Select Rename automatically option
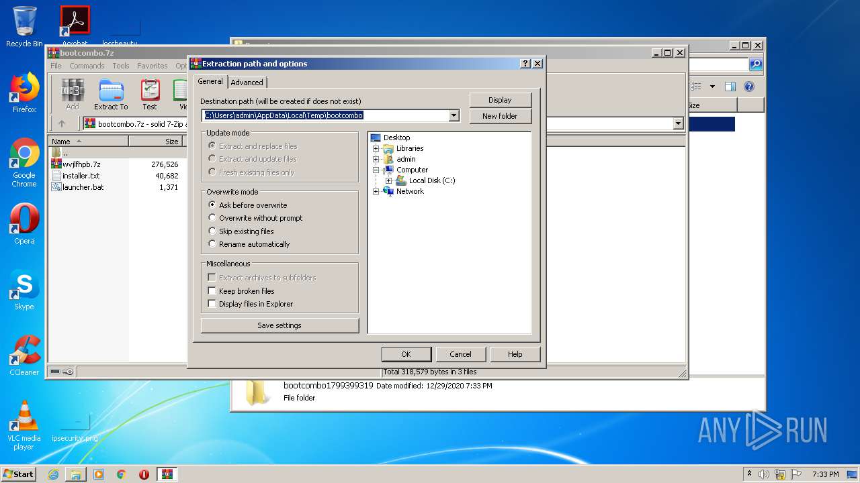Screen dimensions: 860x483 (249, 244)
